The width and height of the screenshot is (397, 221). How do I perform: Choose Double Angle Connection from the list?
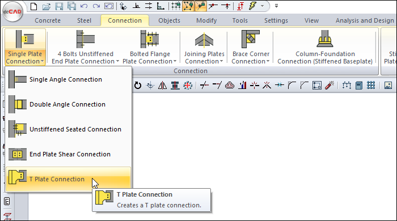point(69,104)
